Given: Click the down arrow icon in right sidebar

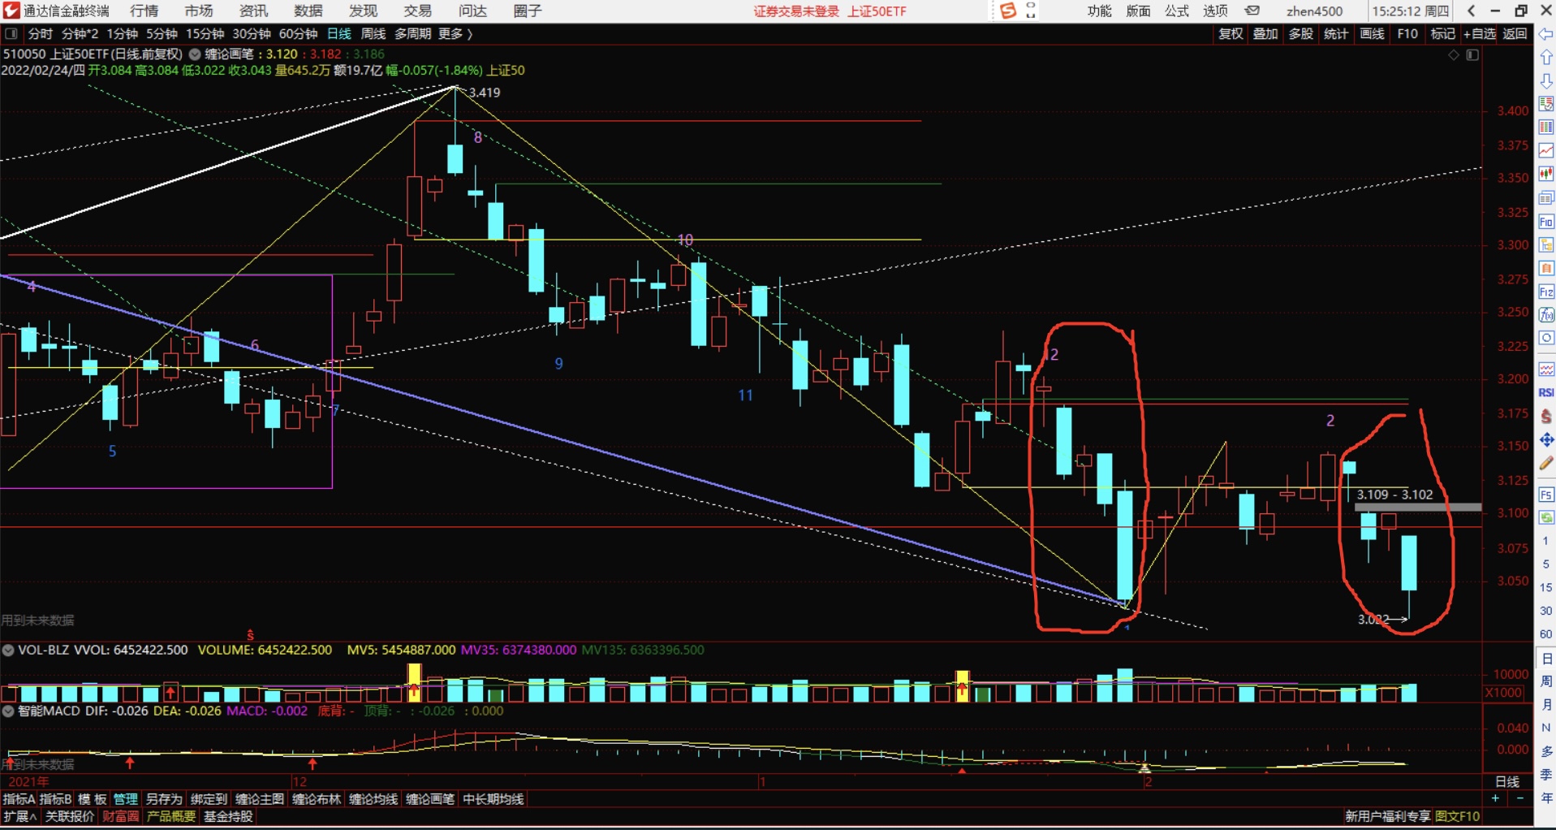Looking at the screenshot, I should click(x=1546, y=81).
